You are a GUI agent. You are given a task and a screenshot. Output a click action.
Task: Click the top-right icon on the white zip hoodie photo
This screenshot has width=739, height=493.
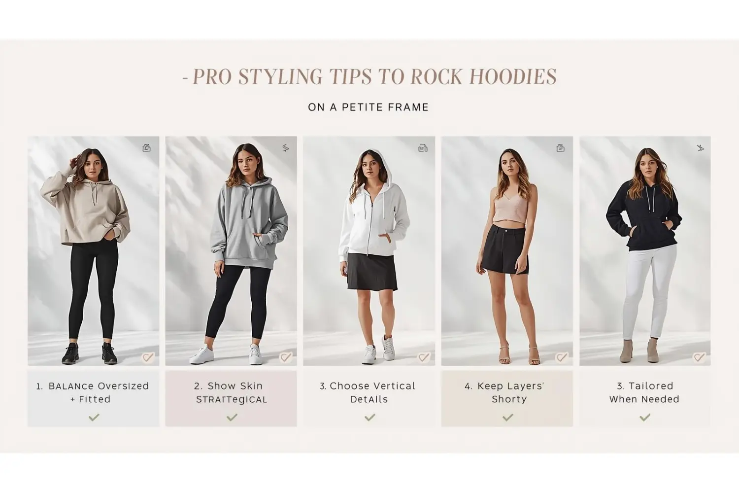pos(423,148)
